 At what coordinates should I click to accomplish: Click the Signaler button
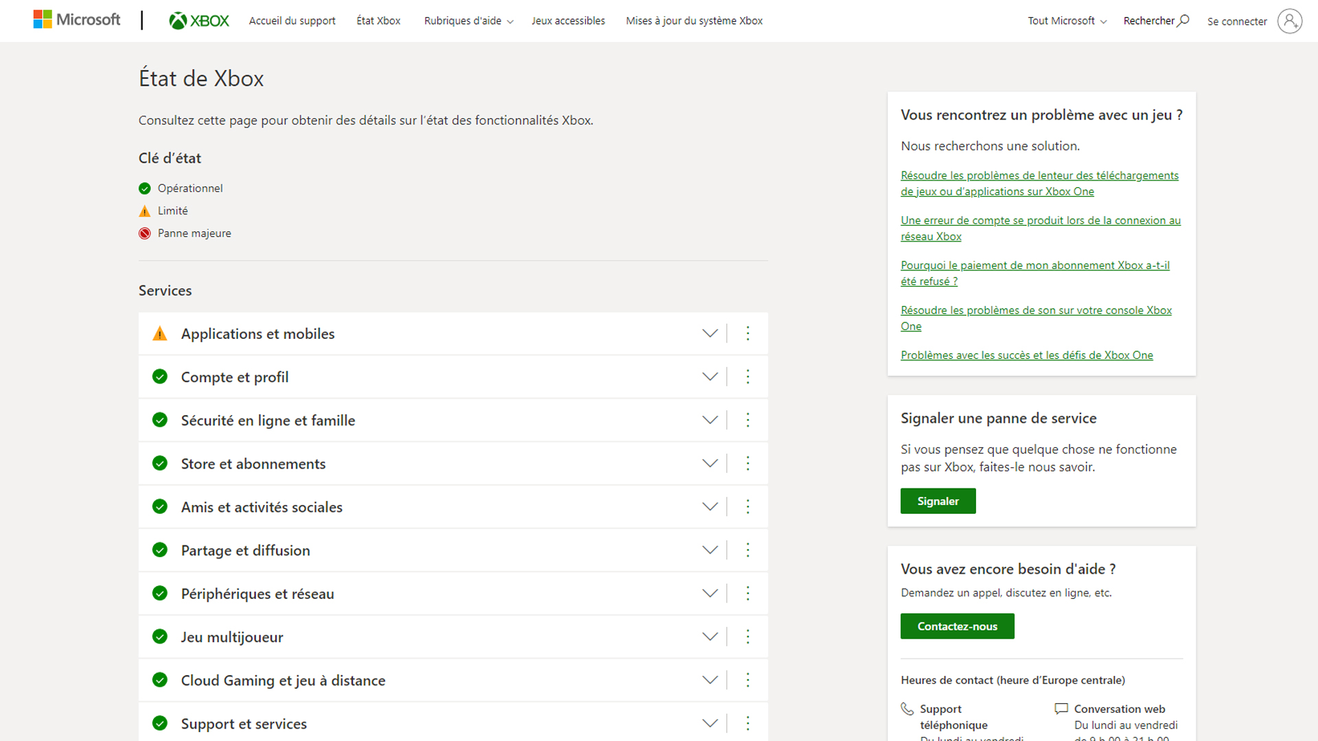[938, 501]
